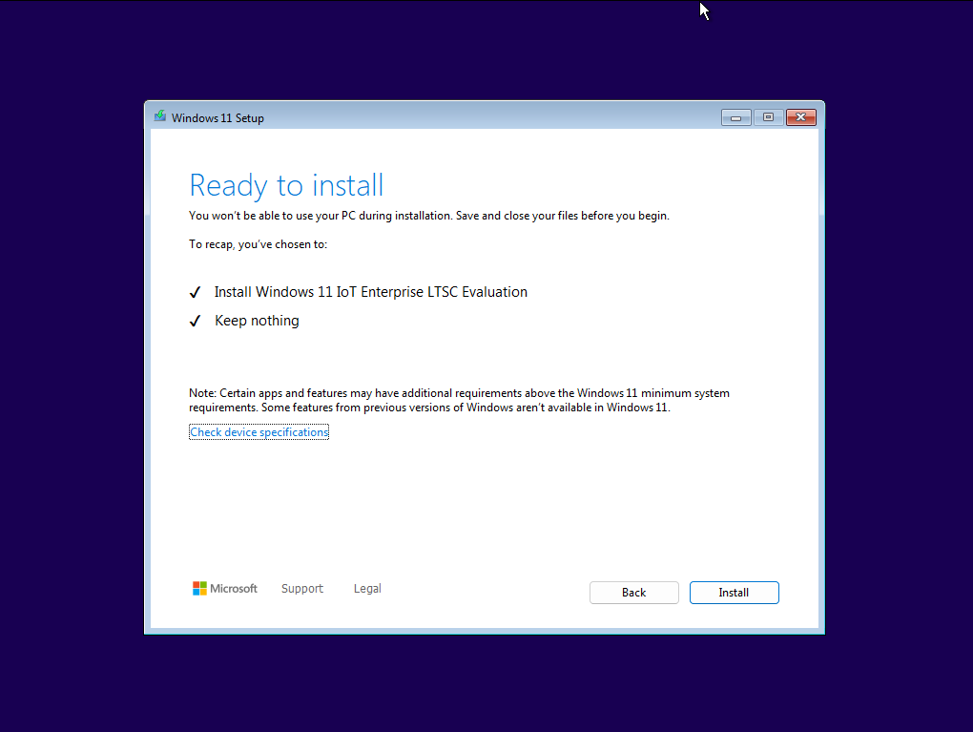Click the note about additional requirements

coord(458,399)
